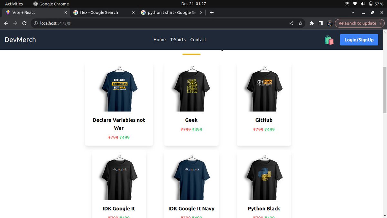
Task: Click the IDK Google It Navy product title
Action: 191,209
